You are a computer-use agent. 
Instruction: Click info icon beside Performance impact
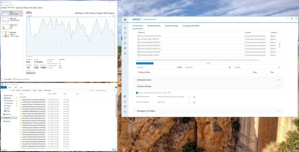(194, 97)
